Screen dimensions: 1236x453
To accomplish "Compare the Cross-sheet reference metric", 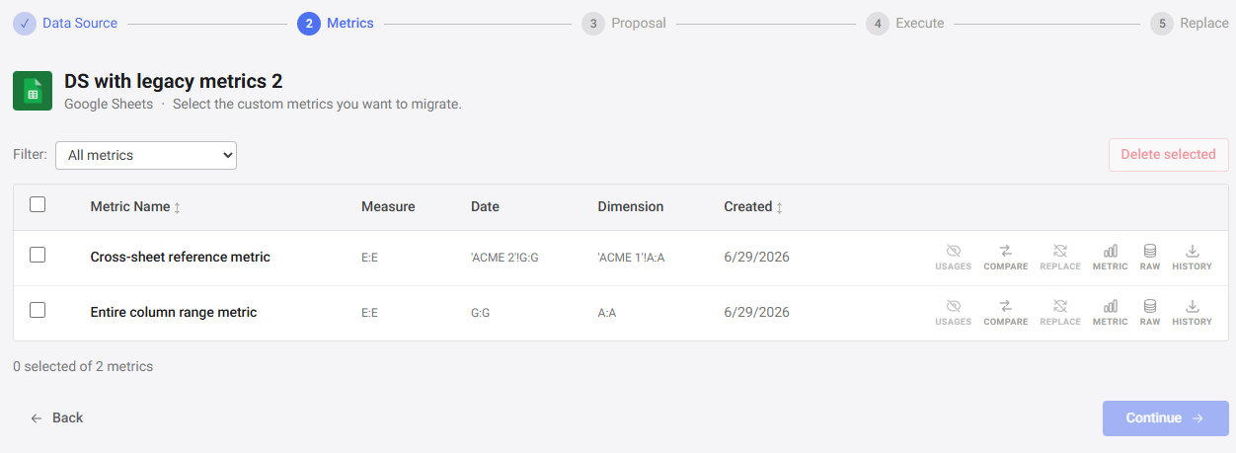I will coord(1005,258).
